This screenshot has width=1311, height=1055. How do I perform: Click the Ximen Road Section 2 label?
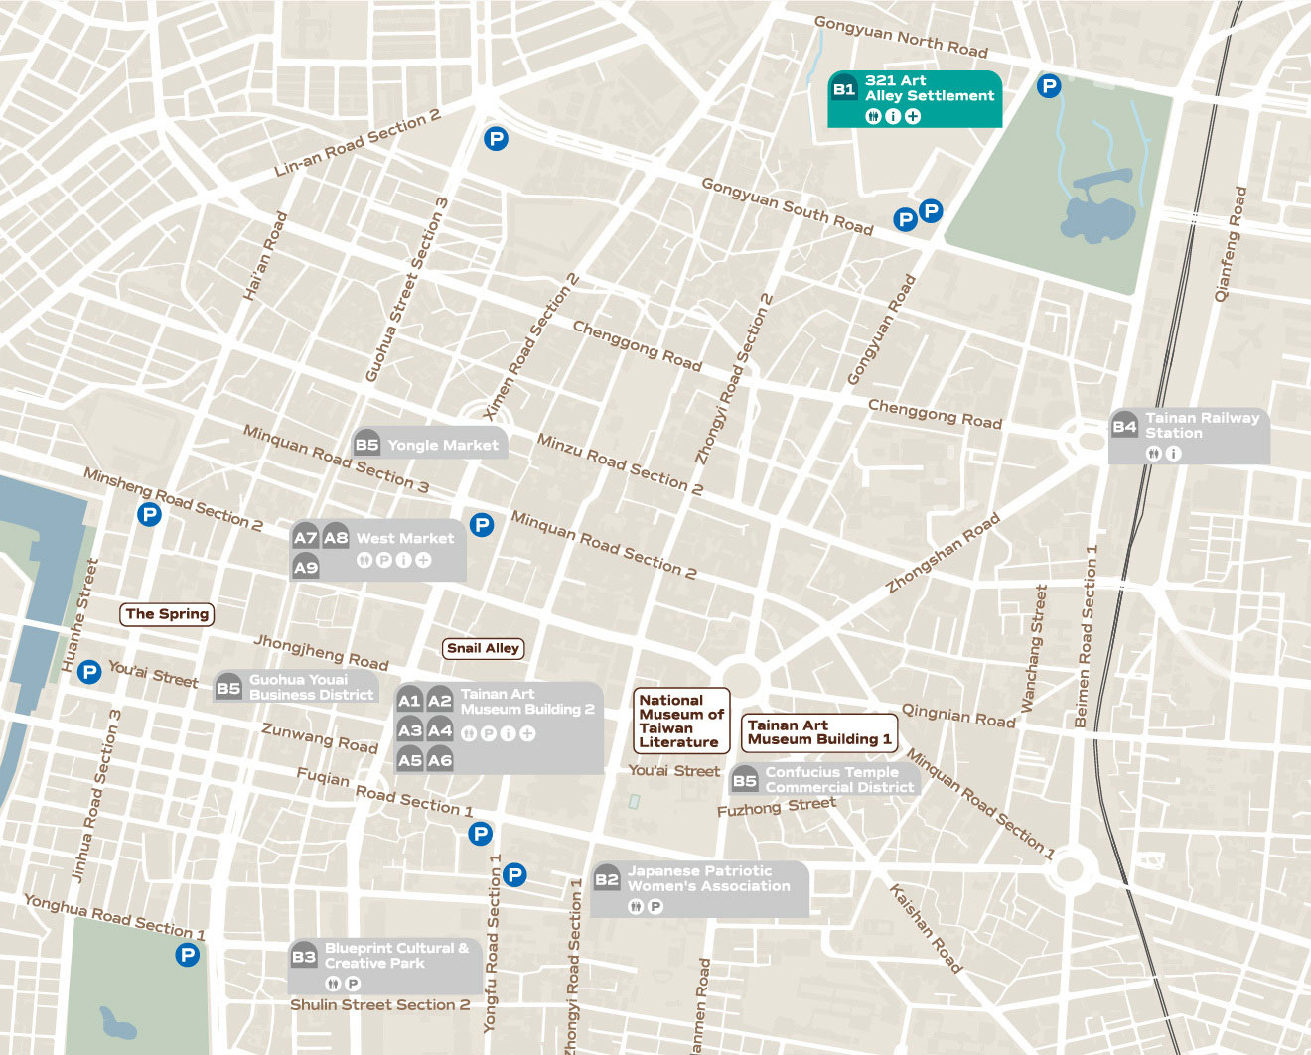click(x=530, y=346)
